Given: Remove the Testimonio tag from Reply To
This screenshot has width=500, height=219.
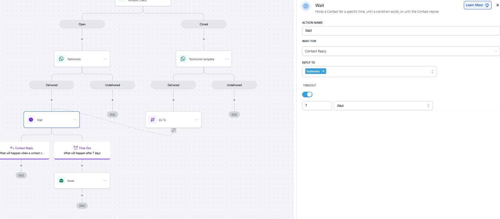Looking at the screenshot, I should pyautogui.click(x=323, y=71).
